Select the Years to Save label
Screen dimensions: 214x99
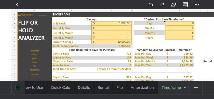tap(61, 65)
